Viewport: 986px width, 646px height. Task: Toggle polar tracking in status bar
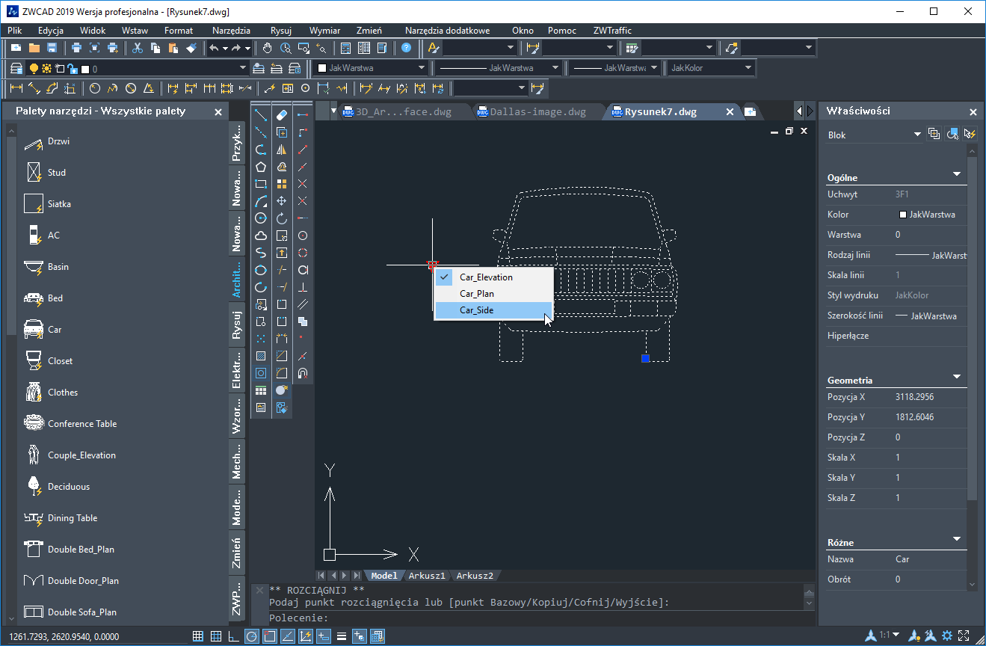coord(252,636)
